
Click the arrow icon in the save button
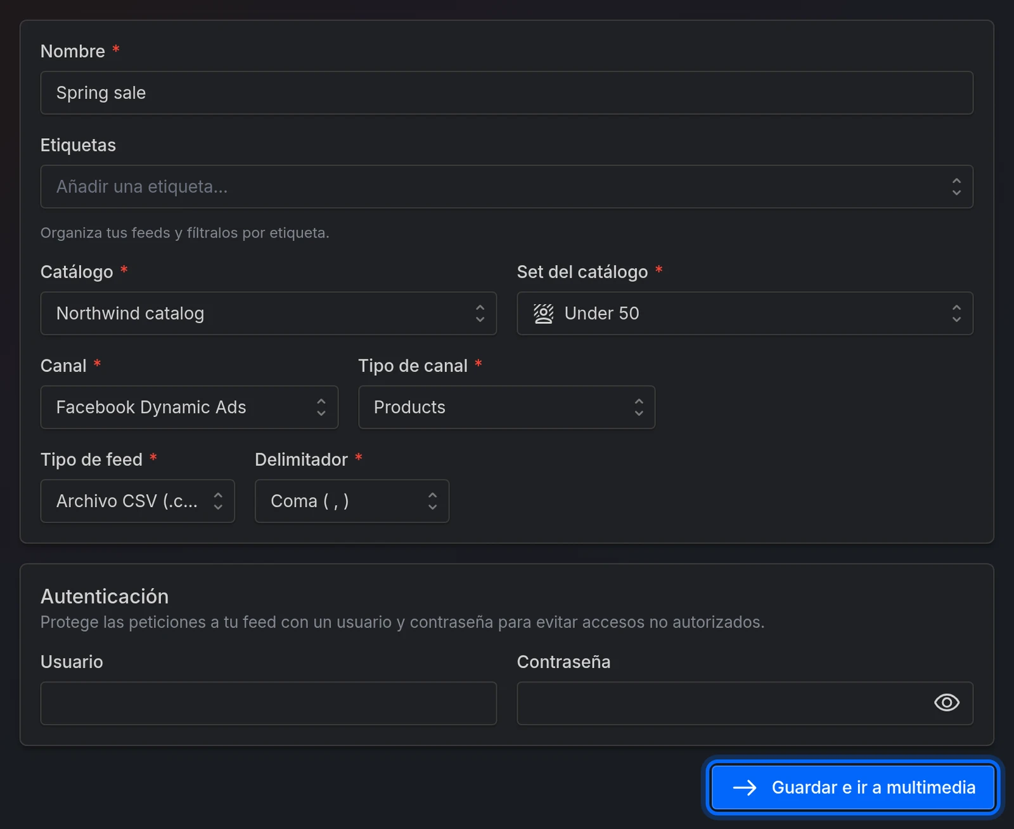coord(745,787)
